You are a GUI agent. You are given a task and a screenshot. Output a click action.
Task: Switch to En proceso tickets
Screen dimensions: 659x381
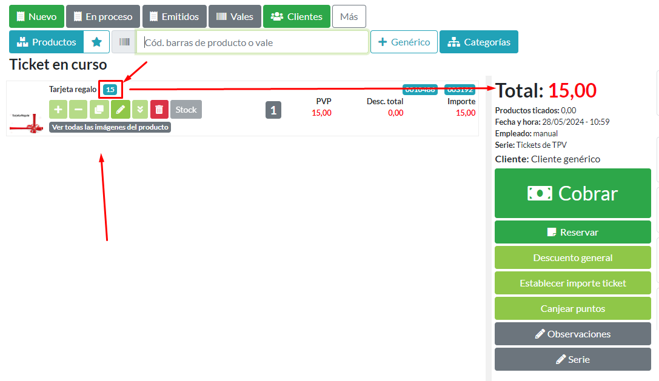tap(103, 17)
